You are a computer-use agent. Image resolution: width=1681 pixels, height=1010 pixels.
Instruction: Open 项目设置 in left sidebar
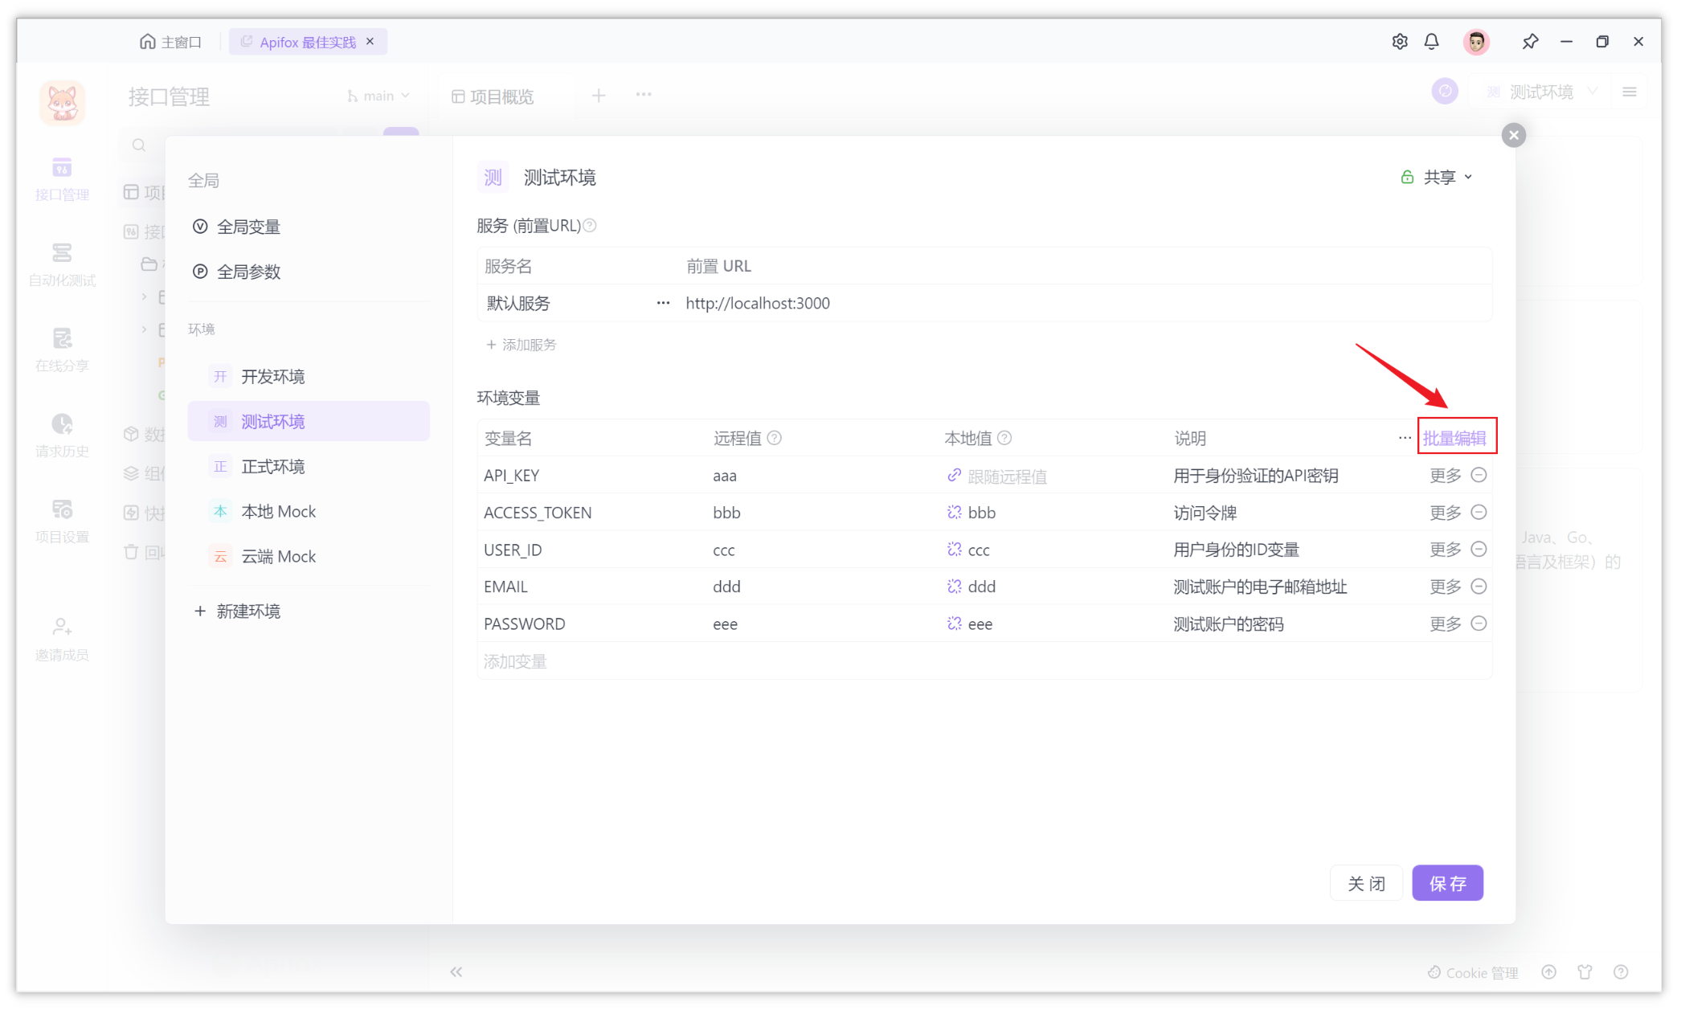coord(62,521)
